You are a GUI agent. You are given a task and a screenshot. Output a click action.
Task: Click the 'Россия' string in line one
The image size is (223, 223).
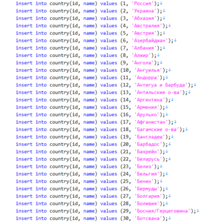143,4
